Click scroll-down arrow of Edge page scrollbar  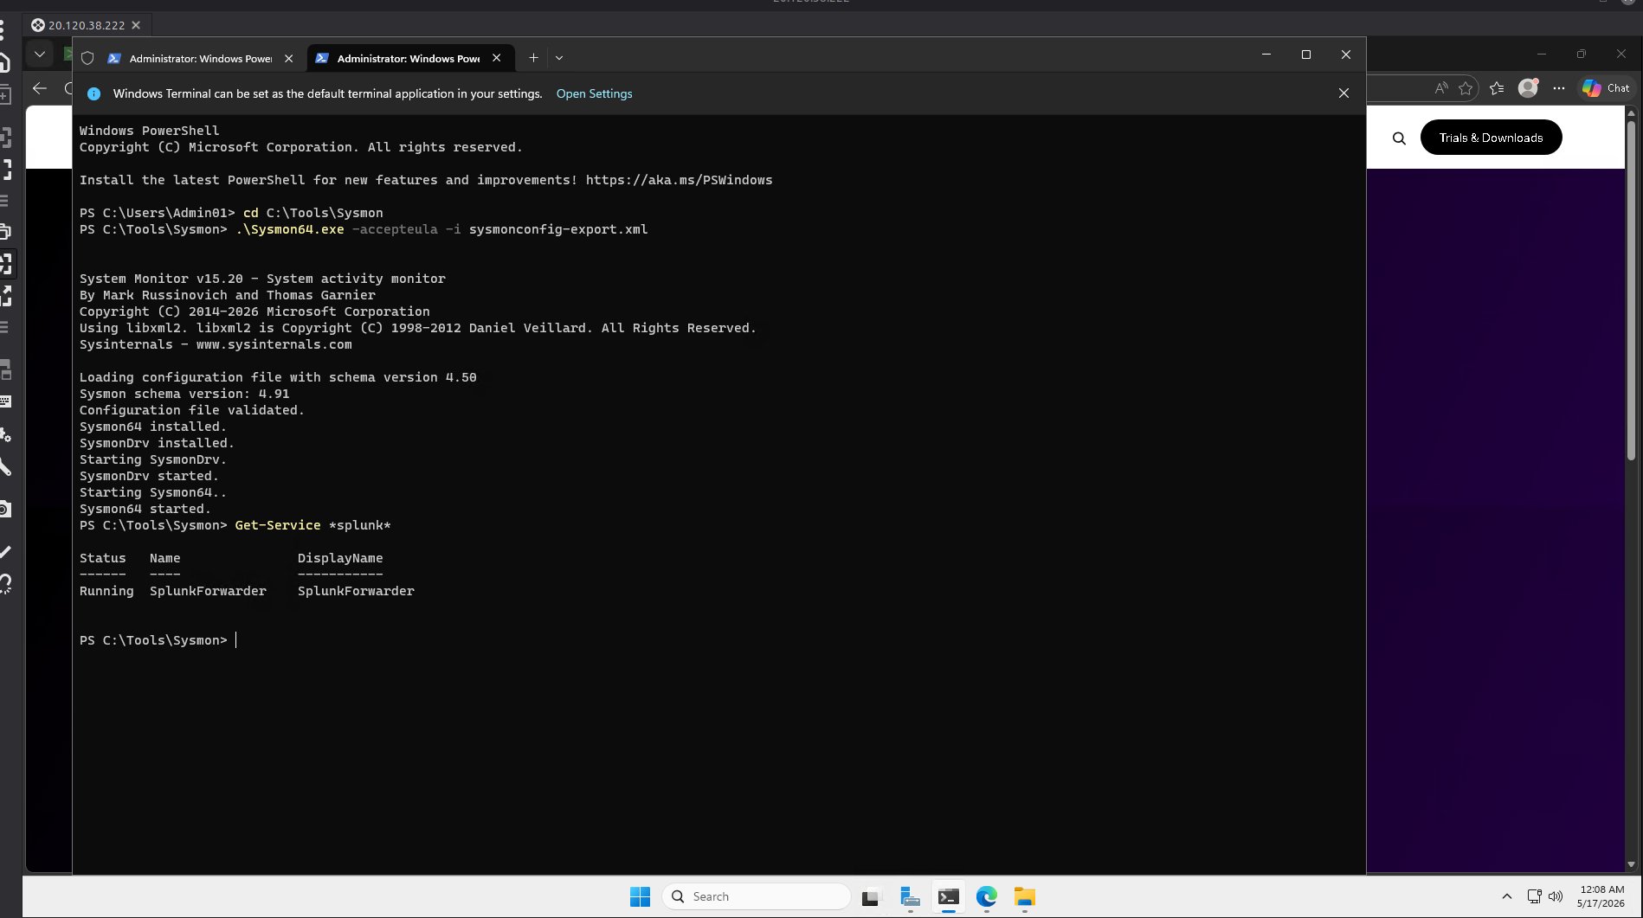click(x=1630, y=863)
